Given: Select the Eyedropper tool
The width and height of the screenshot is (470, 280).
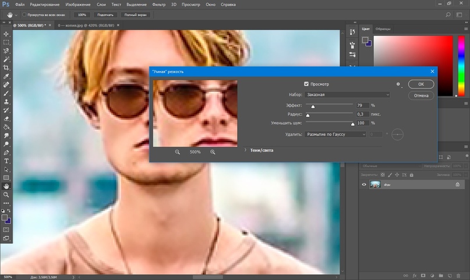Looking at the screenshot, I should pyautogui.click(x=6, y=76).
